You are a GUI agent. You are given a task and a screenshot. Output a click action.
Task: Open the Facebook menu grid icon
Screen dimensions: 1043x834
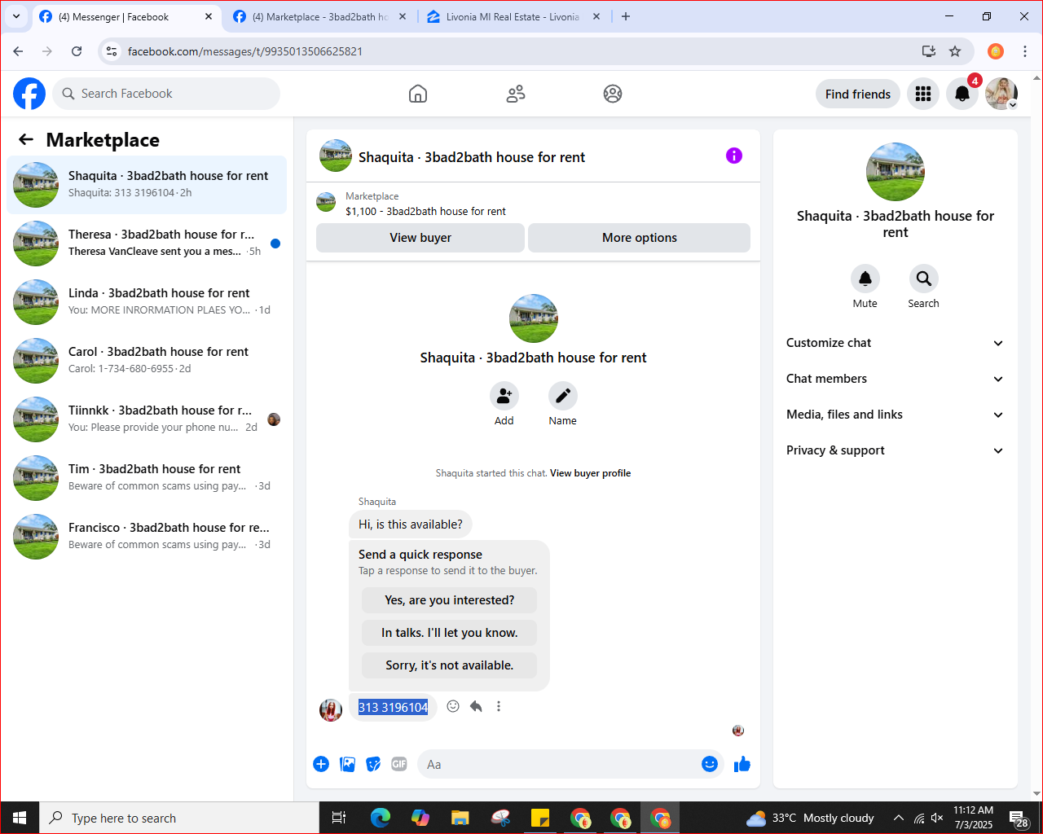923,94
